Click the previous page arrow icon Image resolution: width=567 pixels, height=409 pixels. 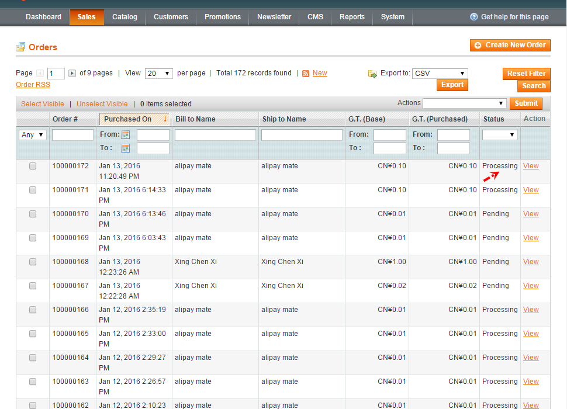pyautogui.click(x=39, y=73)
